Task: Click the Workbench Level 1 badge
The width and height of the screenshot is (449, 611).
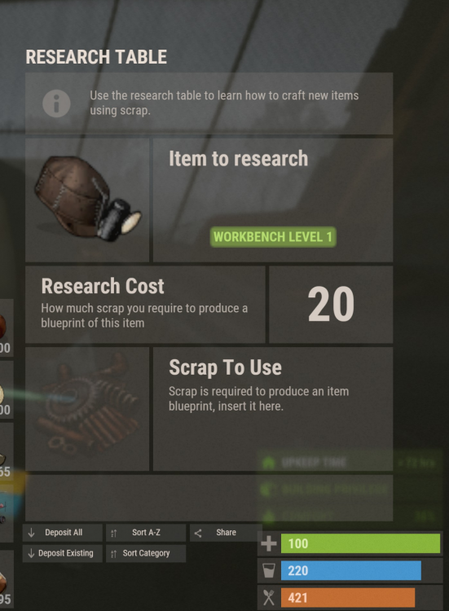Action: pyautogui.click(x=273, y=237)
